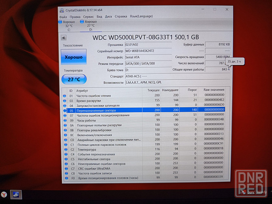Click status dot for Включения/отключения

(x=66, y=135)
